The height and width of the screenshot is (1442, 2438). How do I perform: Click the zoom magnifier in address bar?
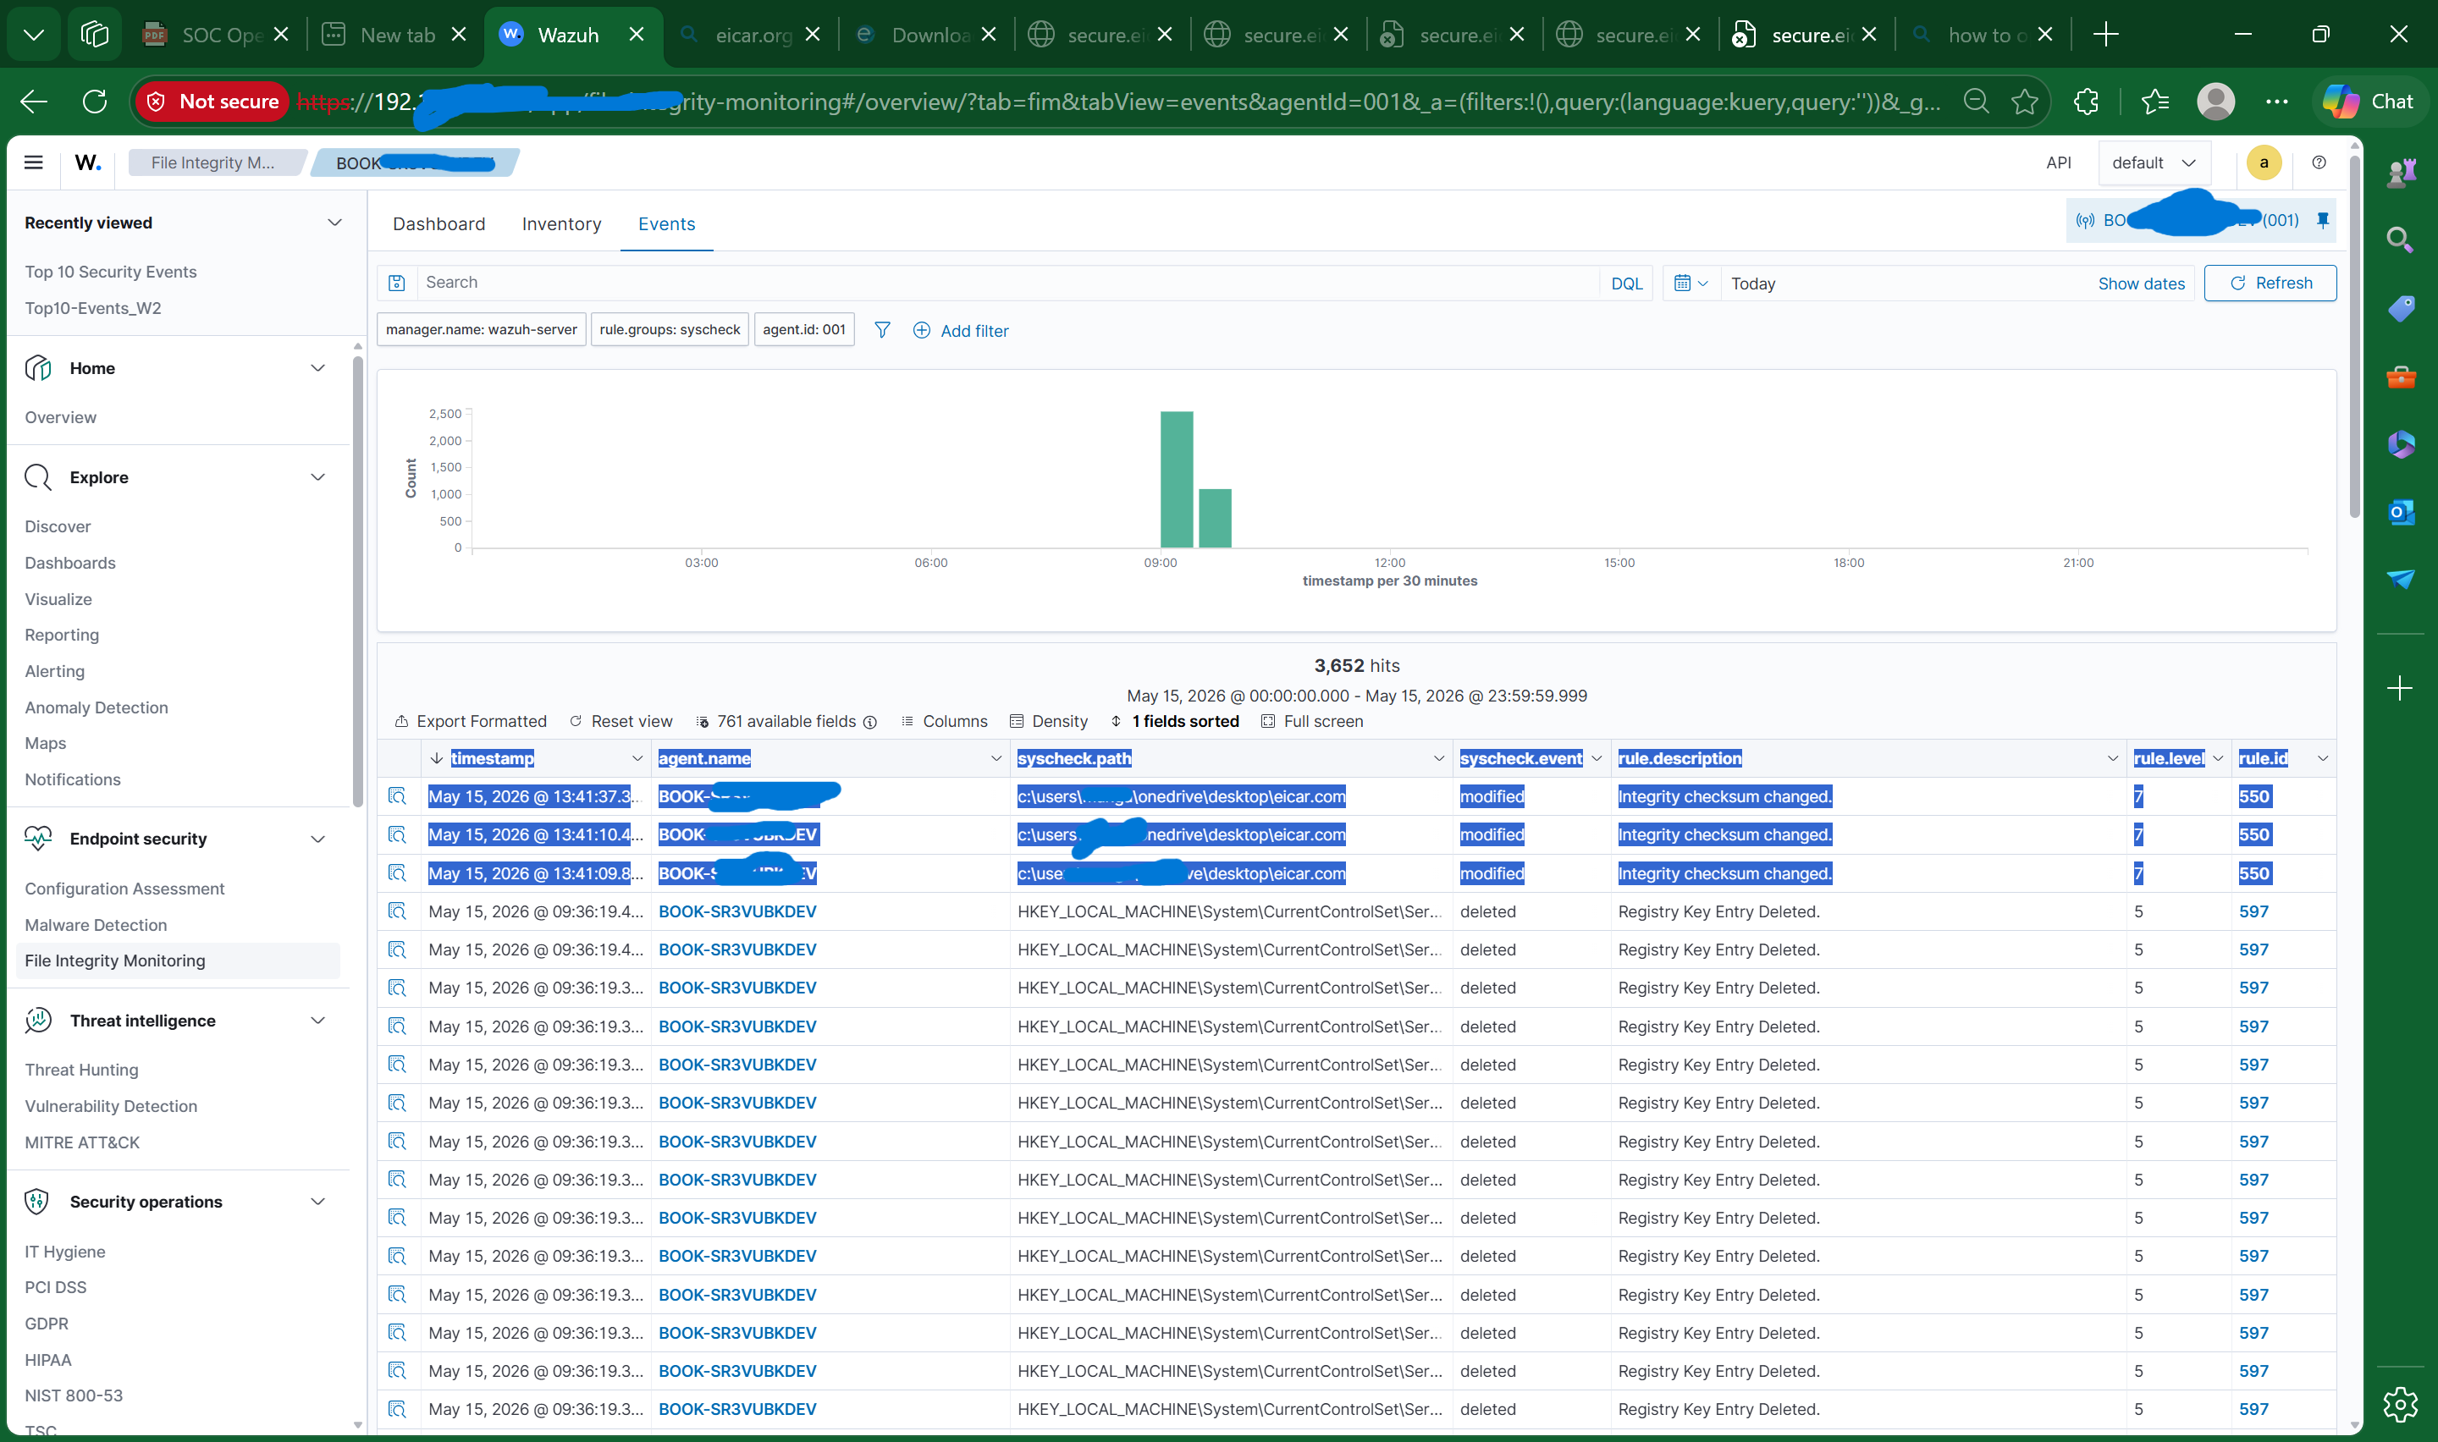pyautogui.click(x=1976, y=101)
